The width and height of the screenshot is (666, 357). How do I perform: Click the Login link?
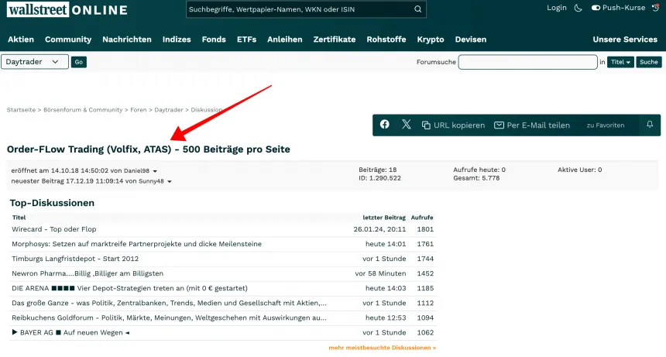556,8
